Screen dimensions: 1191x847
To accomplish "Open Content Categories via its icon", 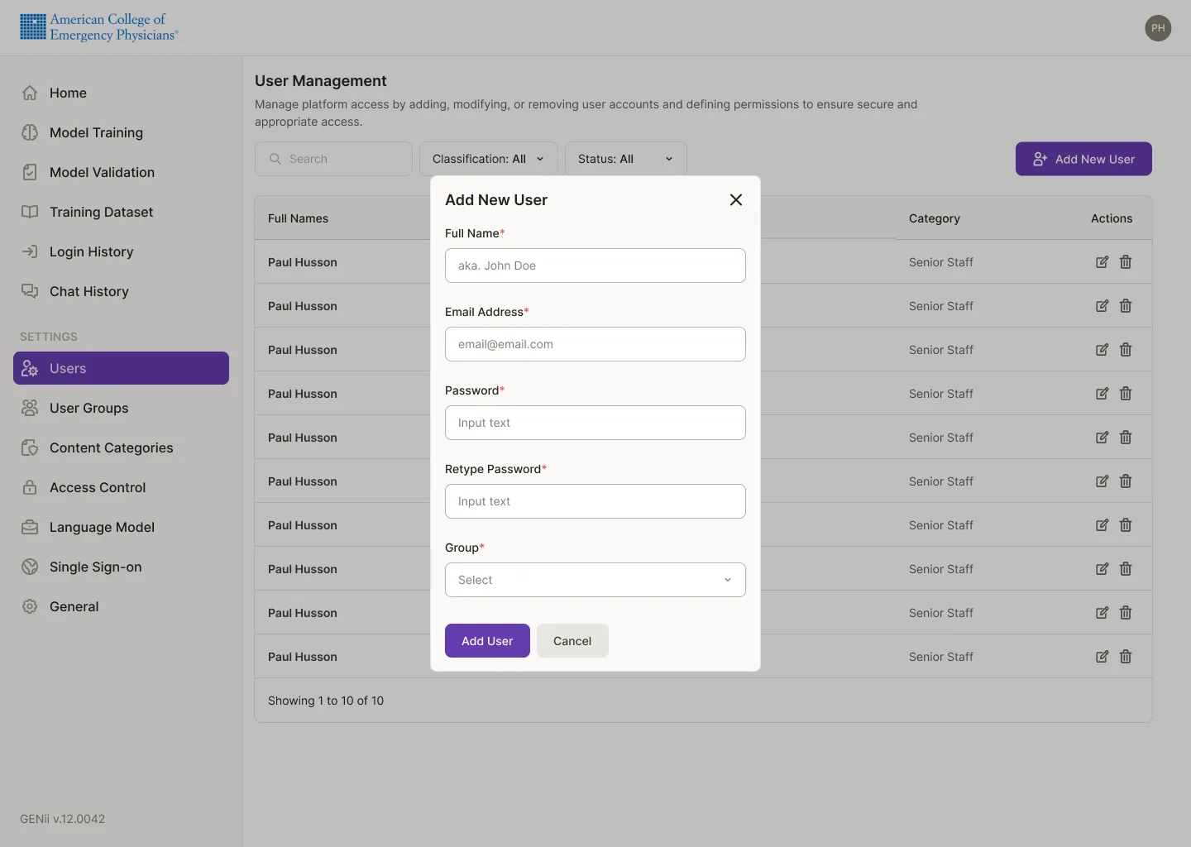I will click(30, 447).
